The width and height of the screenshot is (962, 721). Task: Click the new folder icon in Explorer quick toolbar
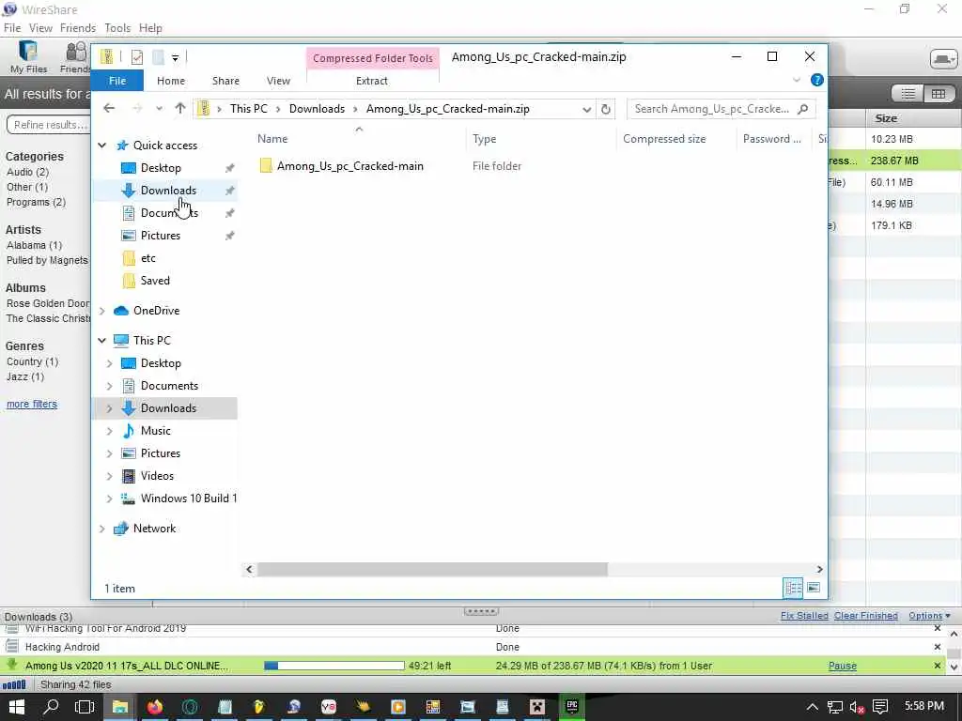point(158,57)
